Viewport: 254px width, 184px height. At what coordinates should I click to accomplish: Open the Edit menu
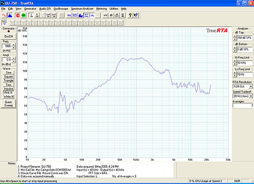coord(10,9)
